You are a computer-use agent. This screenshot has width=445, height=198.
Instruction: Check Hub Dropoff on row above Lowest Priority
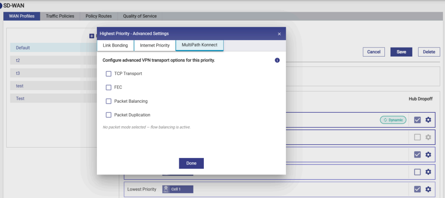(x=417, y=172)
